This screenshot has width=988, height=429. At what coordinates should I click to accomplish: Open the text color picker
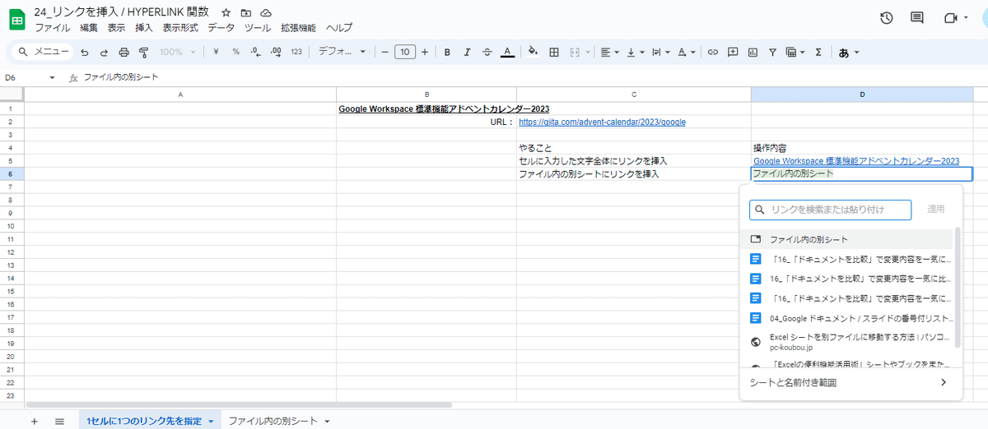508,52
